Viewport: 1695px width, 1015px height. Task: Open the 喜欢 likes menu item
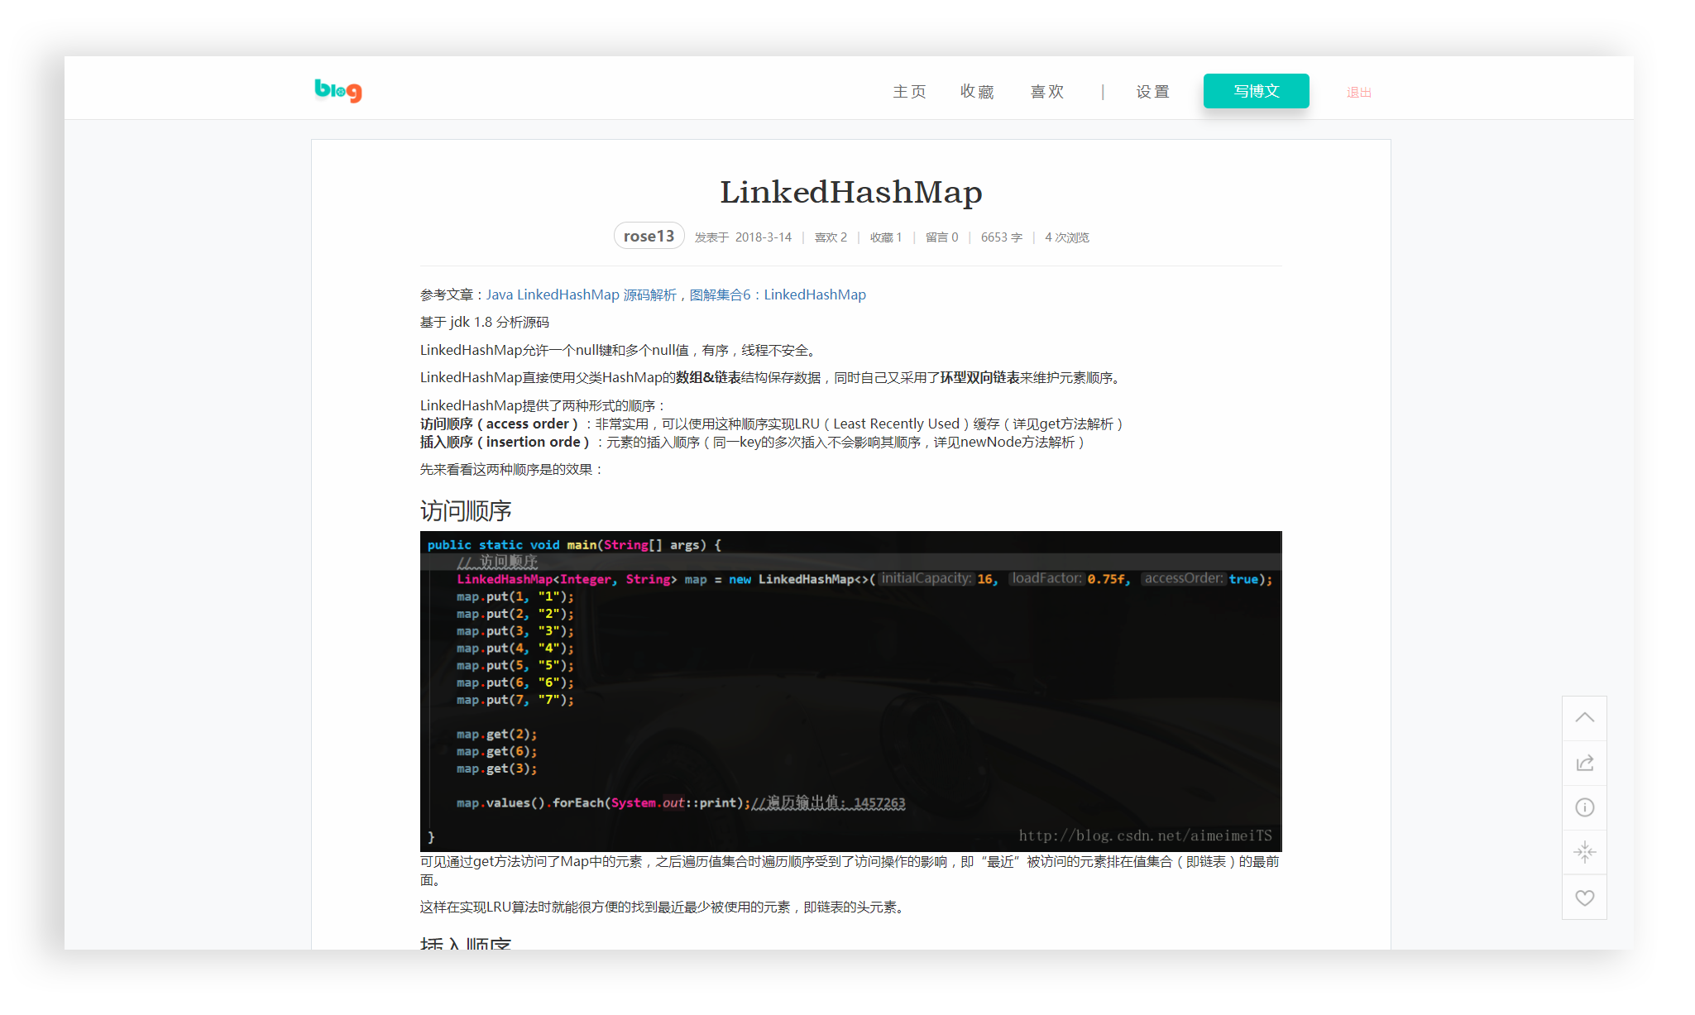pos(1047,92)
